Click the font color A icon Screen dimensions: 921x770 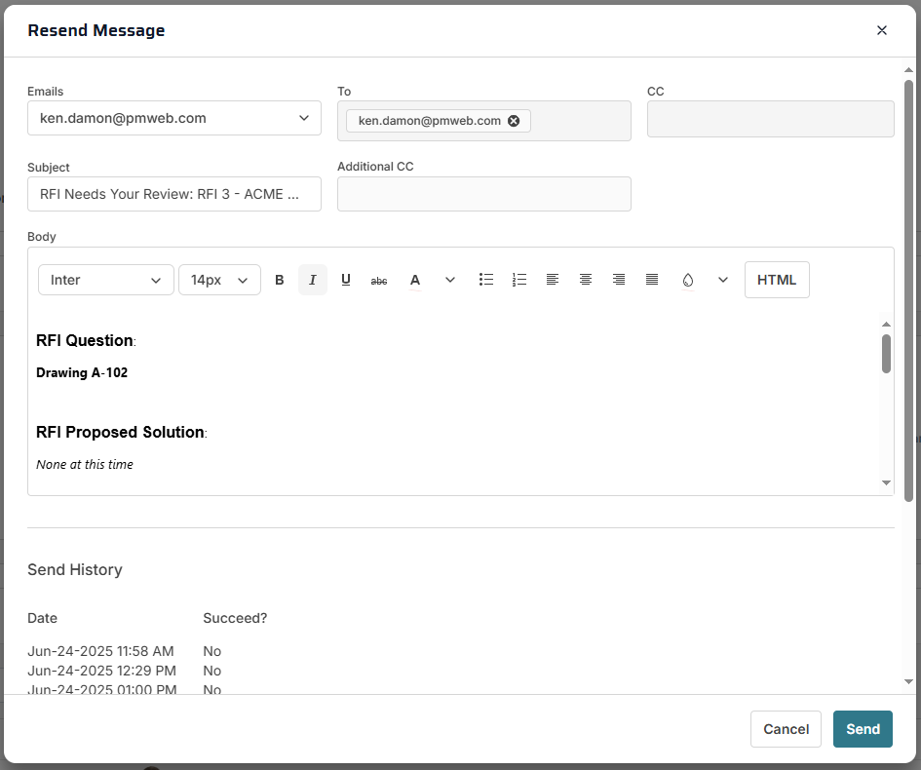point(415,280)
